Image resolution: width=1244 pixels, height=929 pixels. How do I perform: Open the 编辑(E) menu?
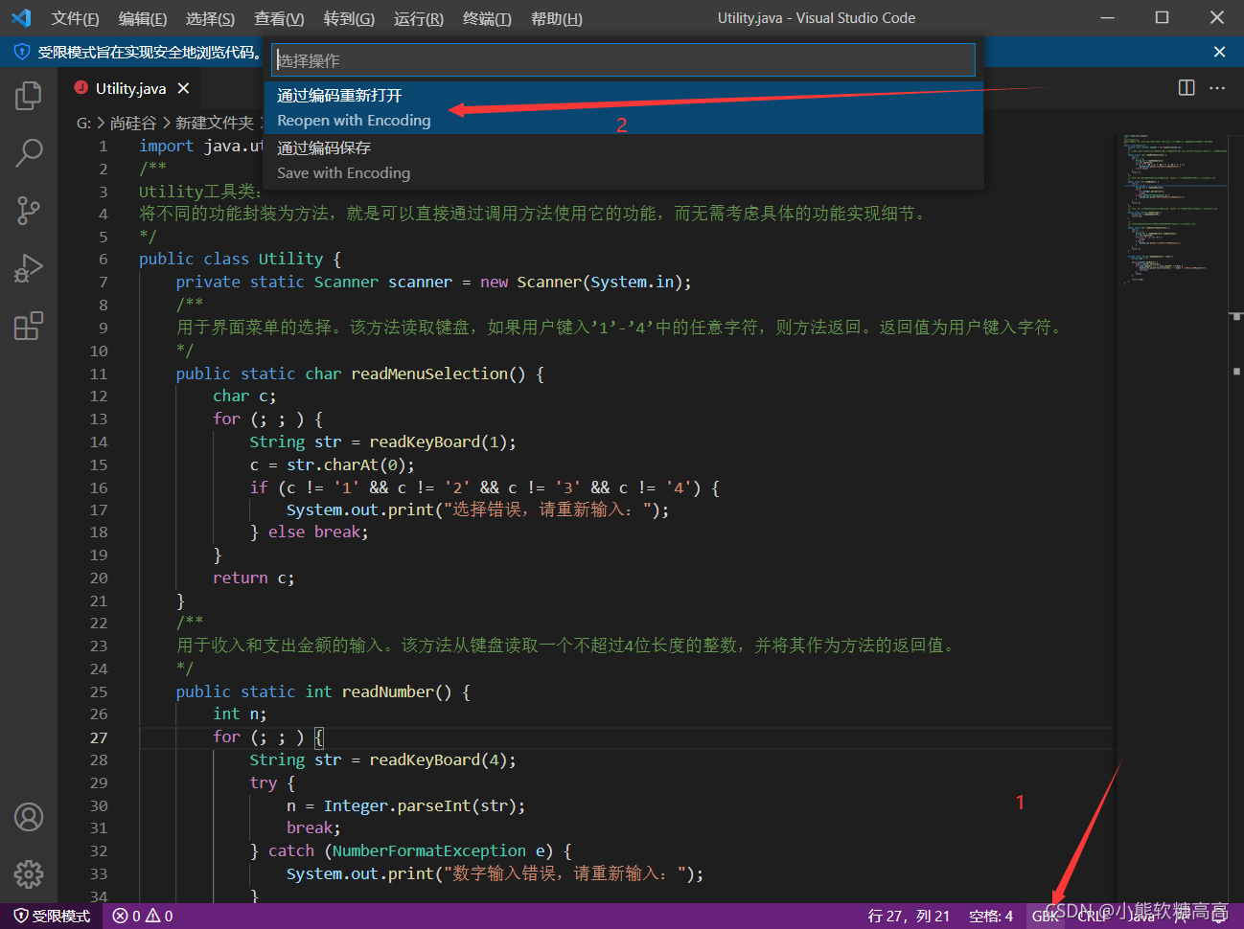tap(143, 18)
